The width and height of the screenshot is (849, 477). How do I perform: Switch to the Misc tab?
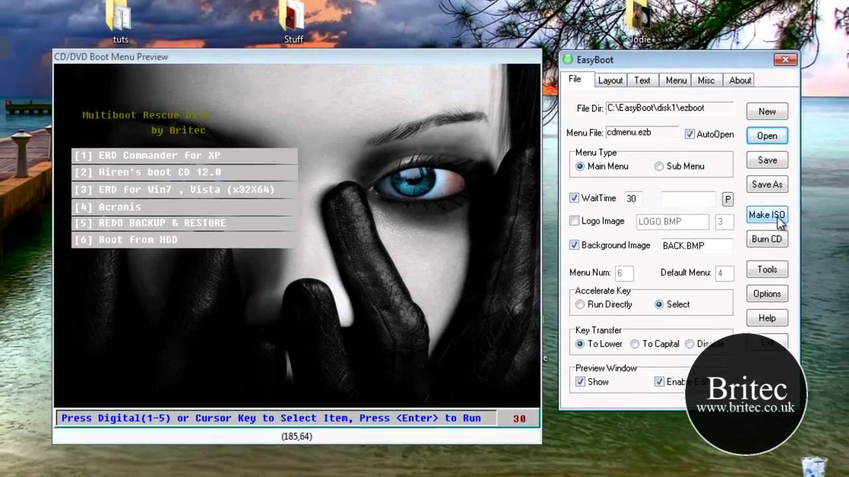click(x=706, y=80)
